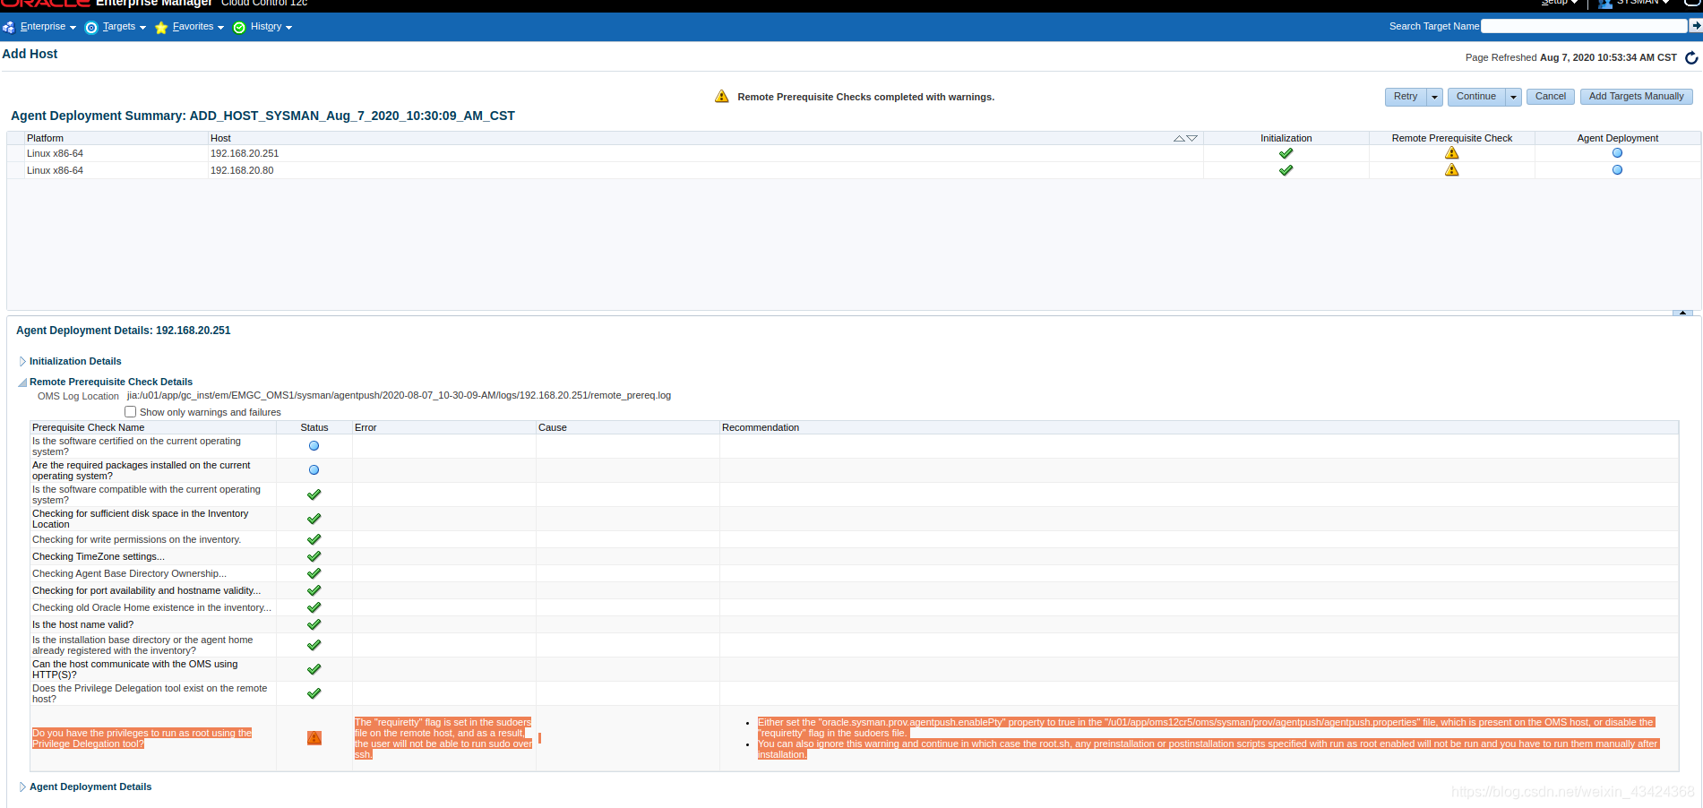Screen dimensions: 1703x808
Task: Click warning icon for run as root privileges check
Action: point(314,738)
